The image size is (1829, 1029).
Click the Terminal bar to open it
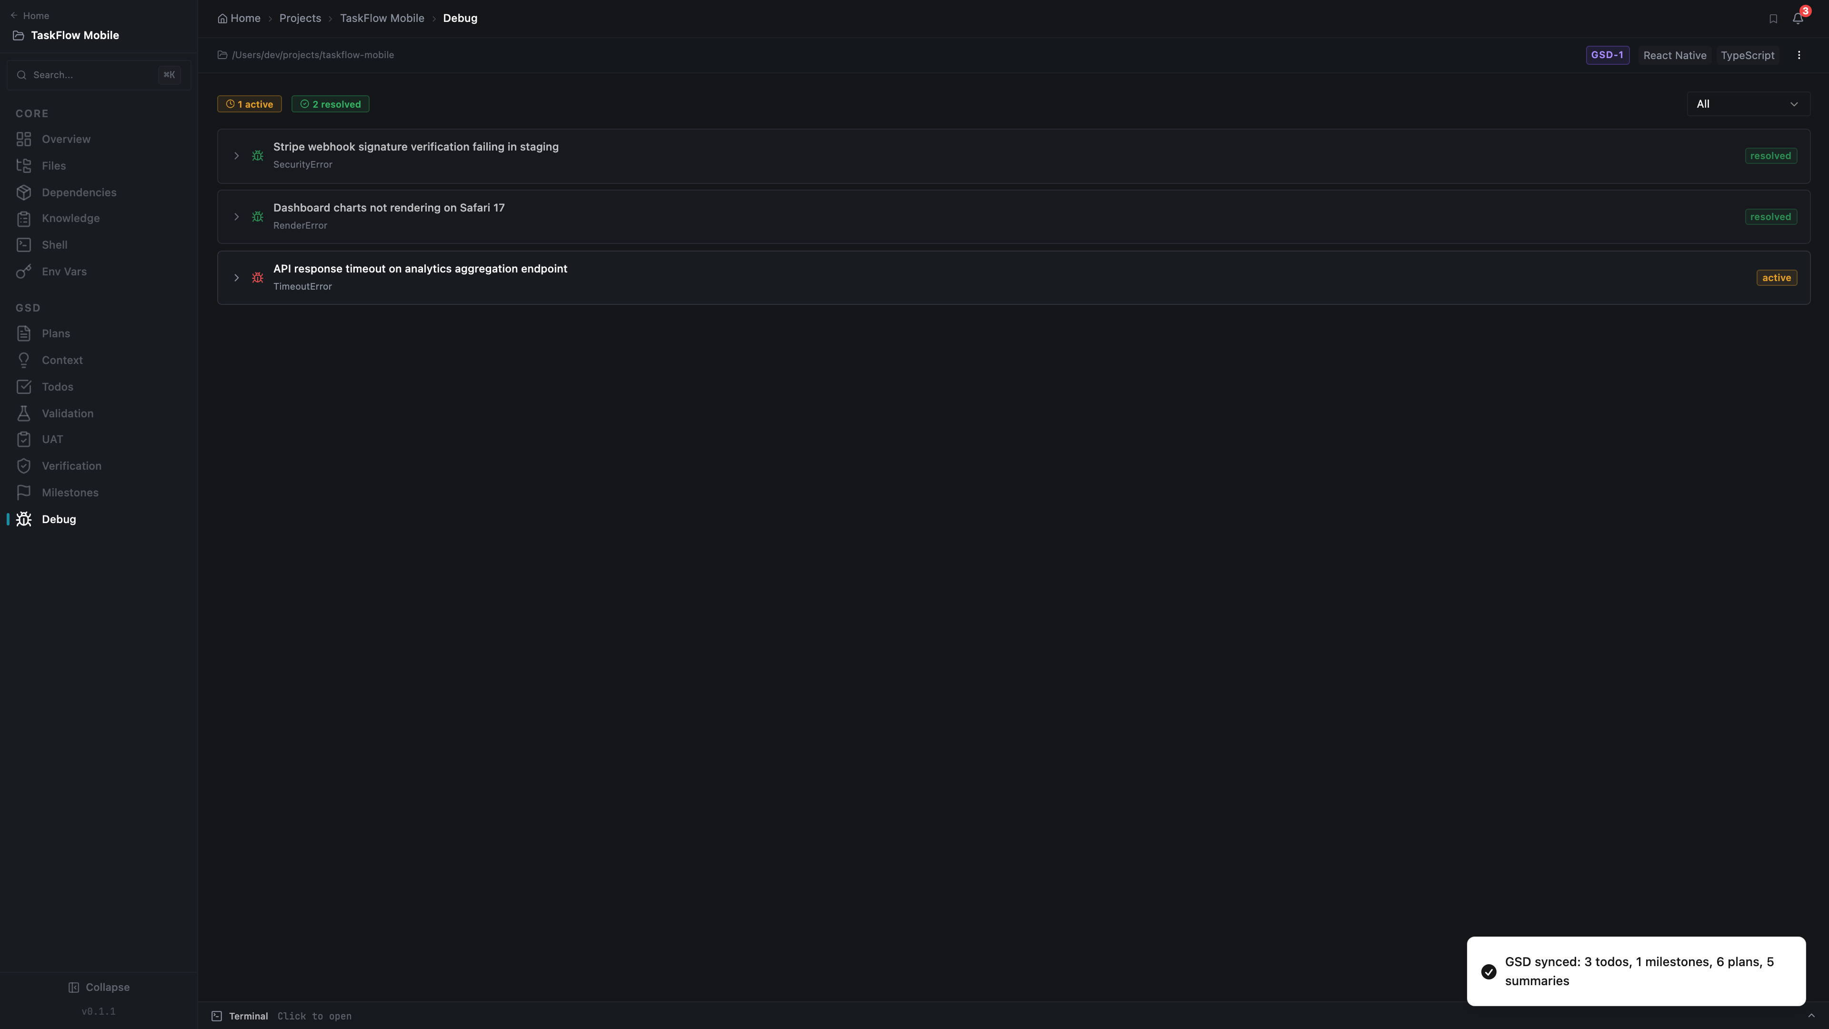coord(248,1016)
